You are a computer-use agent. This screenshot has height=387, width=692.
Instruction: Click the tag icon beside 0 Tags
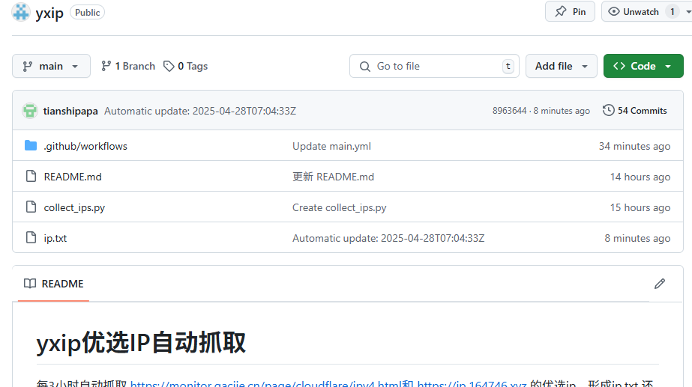[x=169, y=66]
